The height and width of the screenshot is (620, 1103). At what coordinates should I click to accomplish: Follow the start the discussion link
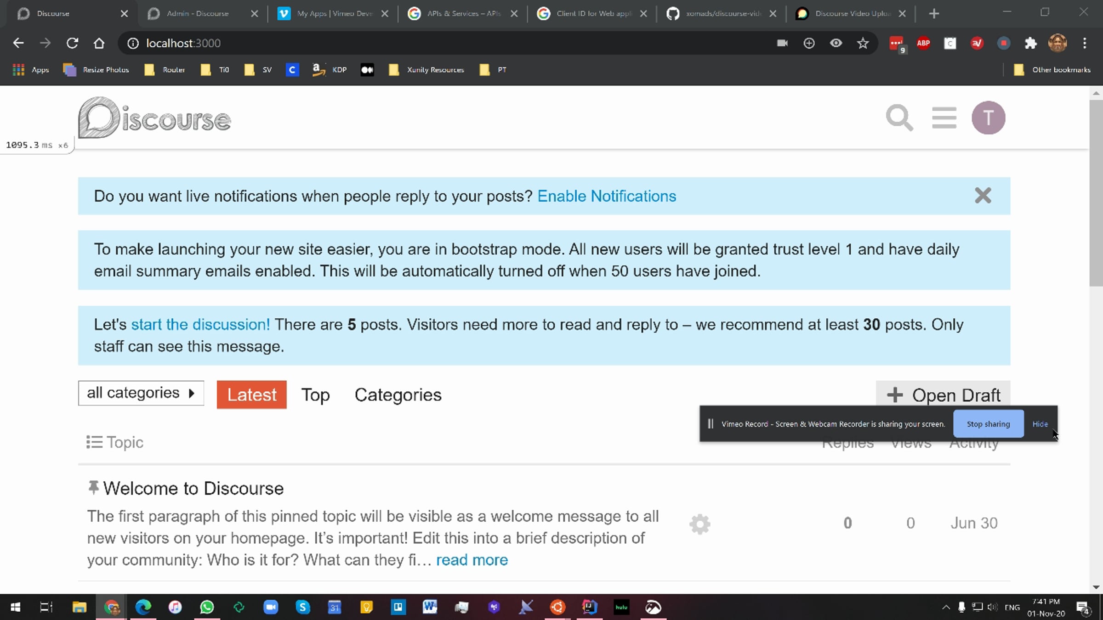tap(200, 325)
